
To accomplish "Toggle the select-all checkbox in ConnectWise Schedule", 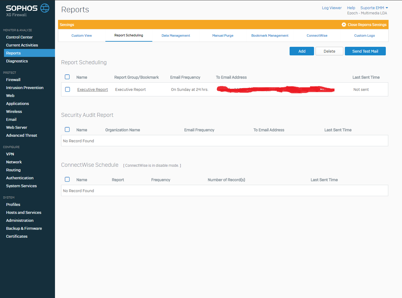I will point(67,179).
